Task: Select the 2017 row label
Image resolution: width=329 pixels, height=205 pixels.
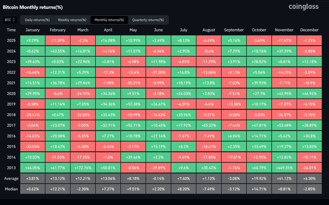Action: click(x=11, y=126)
